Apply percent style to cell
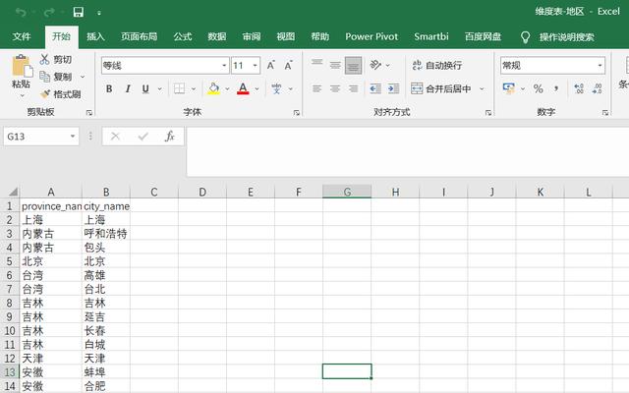 (539, 88)
